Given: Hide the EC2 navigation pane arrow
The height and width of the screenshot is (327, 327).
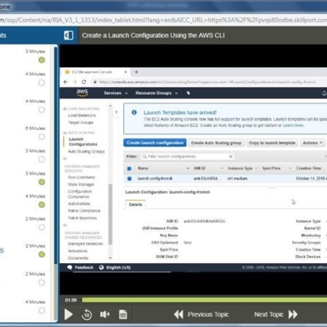Looking at the screenshot, I should 116,112.
